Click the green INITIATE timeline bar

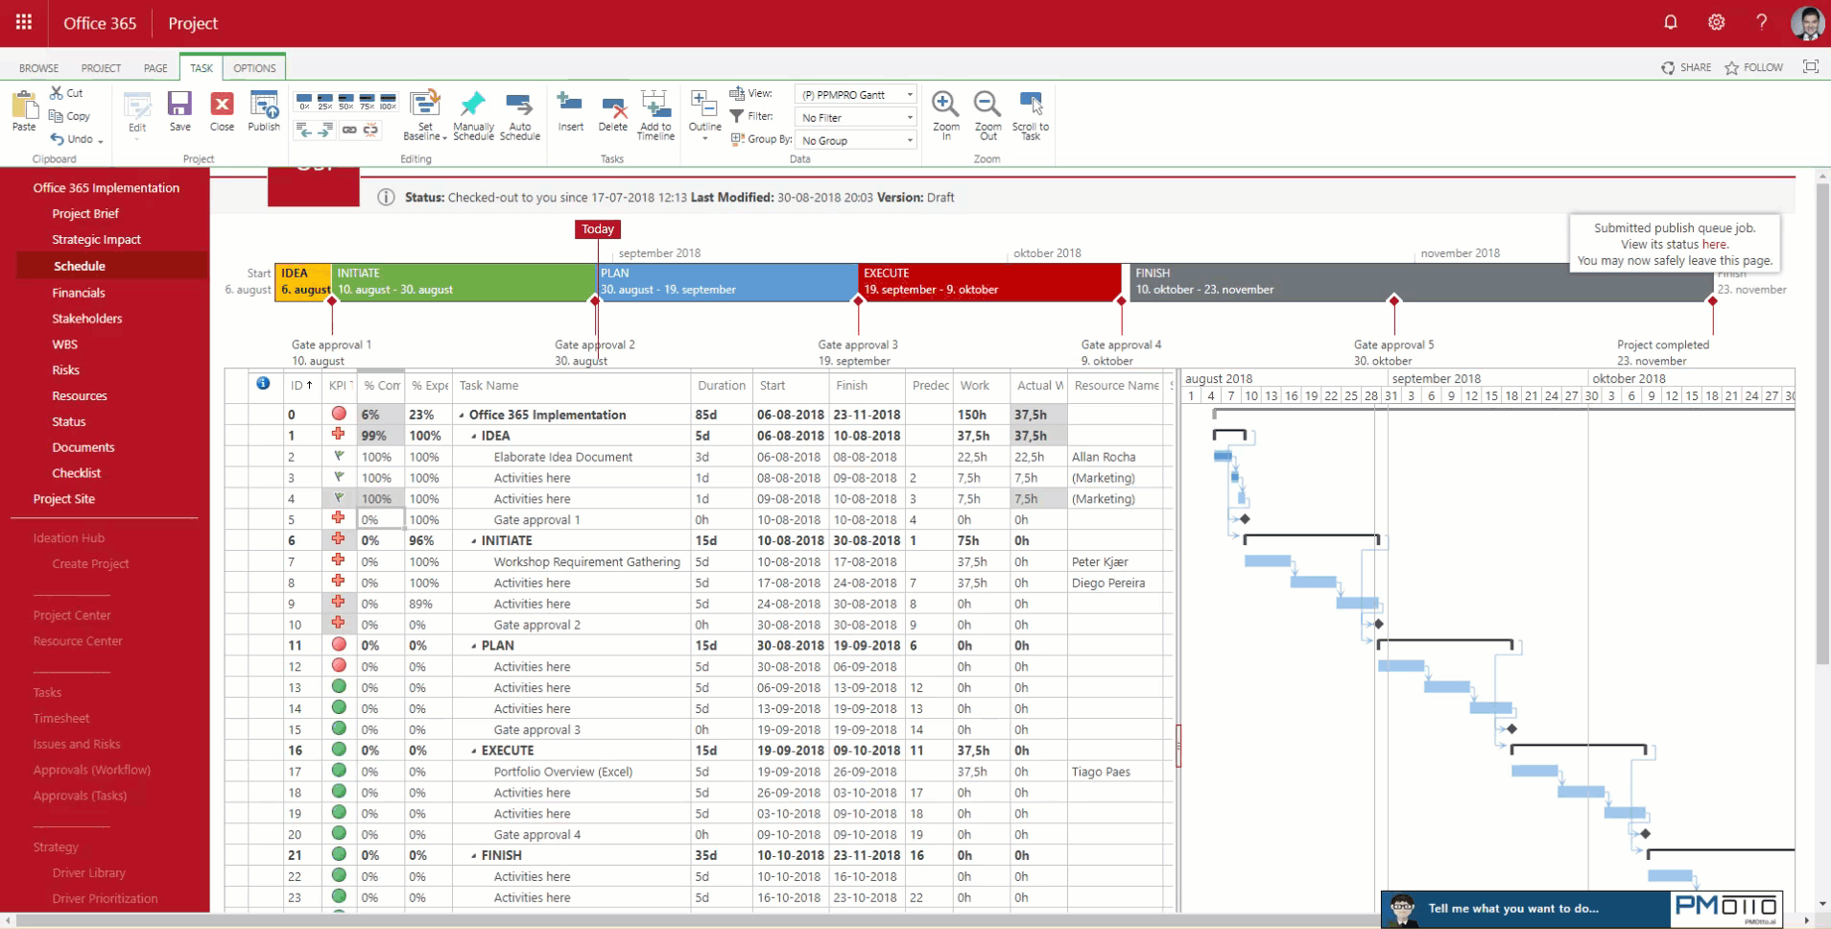pos(464,282)
